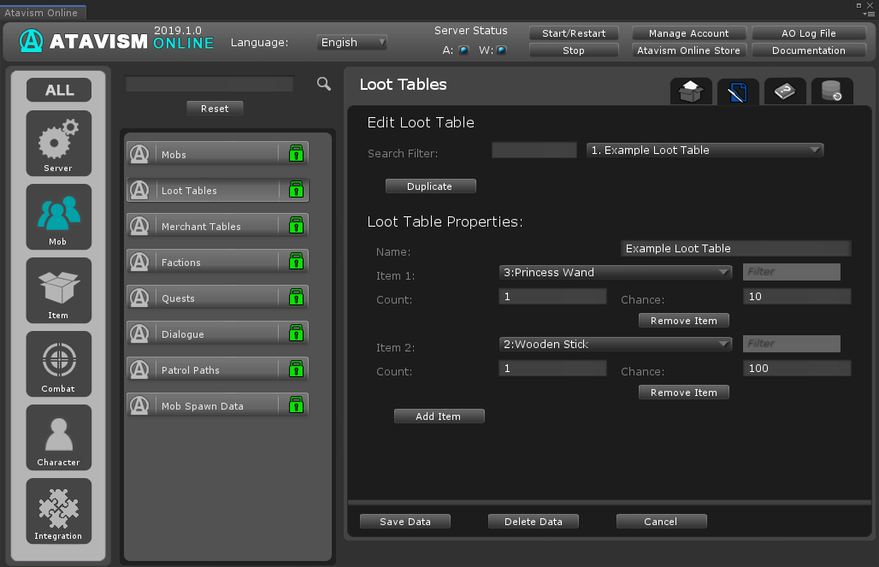Toggle the green lock on Quests

coord(296,298)
